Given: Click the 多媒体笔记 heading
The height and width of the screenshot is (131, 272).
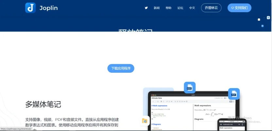Looking at the screenshot, I should click(x=43, y=104).
